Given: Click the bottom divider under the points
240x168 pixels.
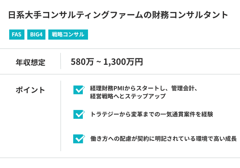Looking at the screenshot, I should [x=120, y=158].
